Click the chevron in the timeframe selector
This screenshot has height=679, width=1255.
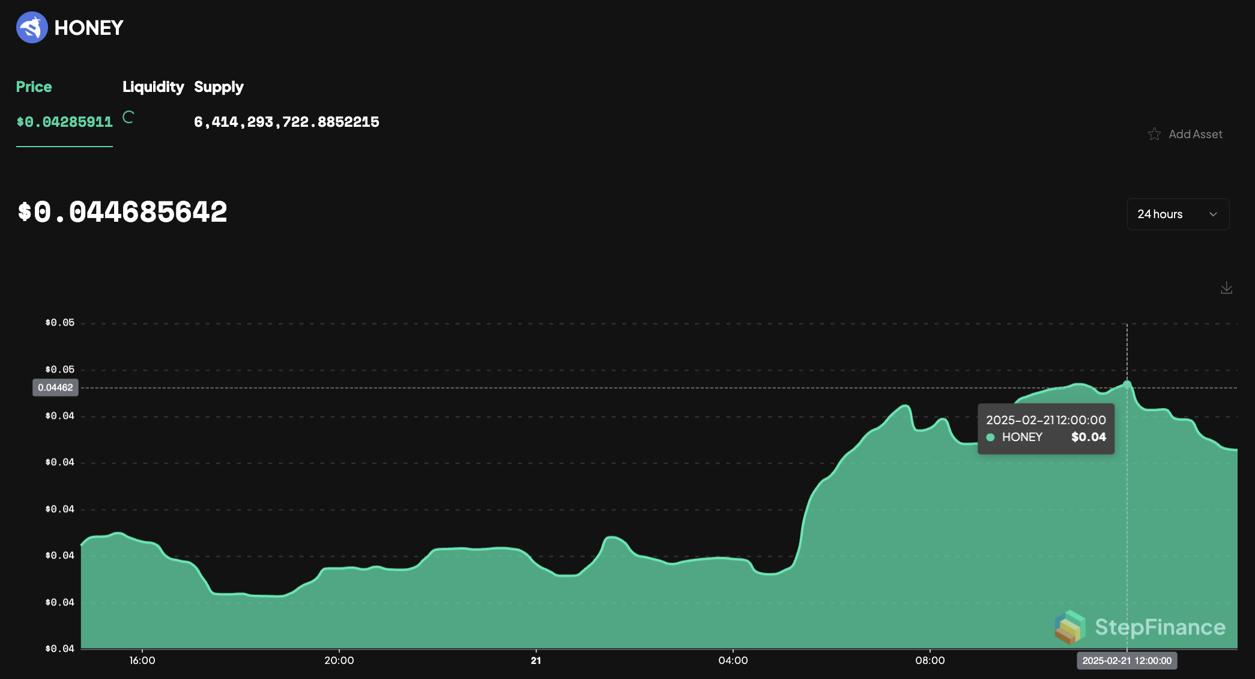(x=1213, y=215)
